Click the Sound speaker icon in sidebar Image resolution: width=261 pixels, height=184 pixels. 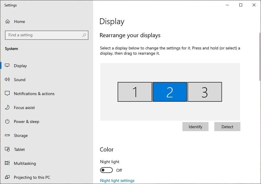(8, 80)
